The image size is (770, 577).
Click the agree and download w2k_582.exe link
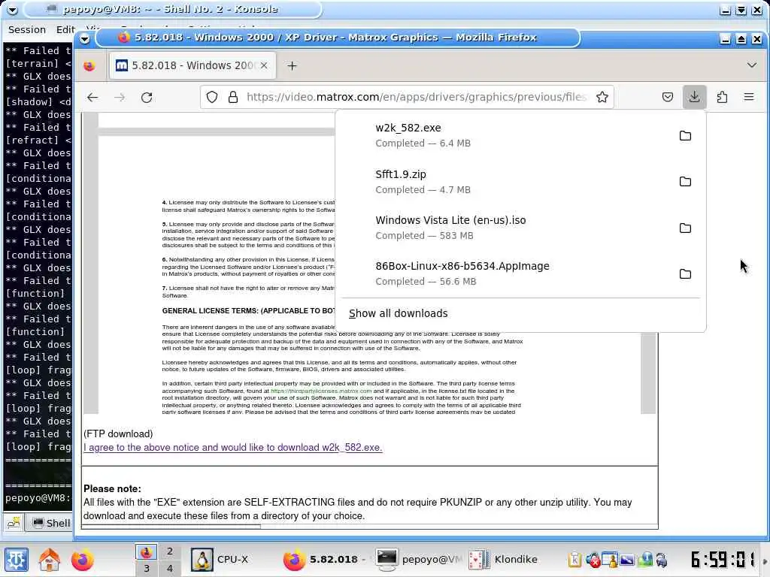[x=233, y=448]
